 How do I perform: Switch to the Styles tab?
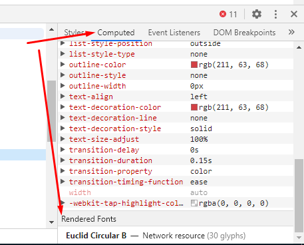[x=74, y=33]
